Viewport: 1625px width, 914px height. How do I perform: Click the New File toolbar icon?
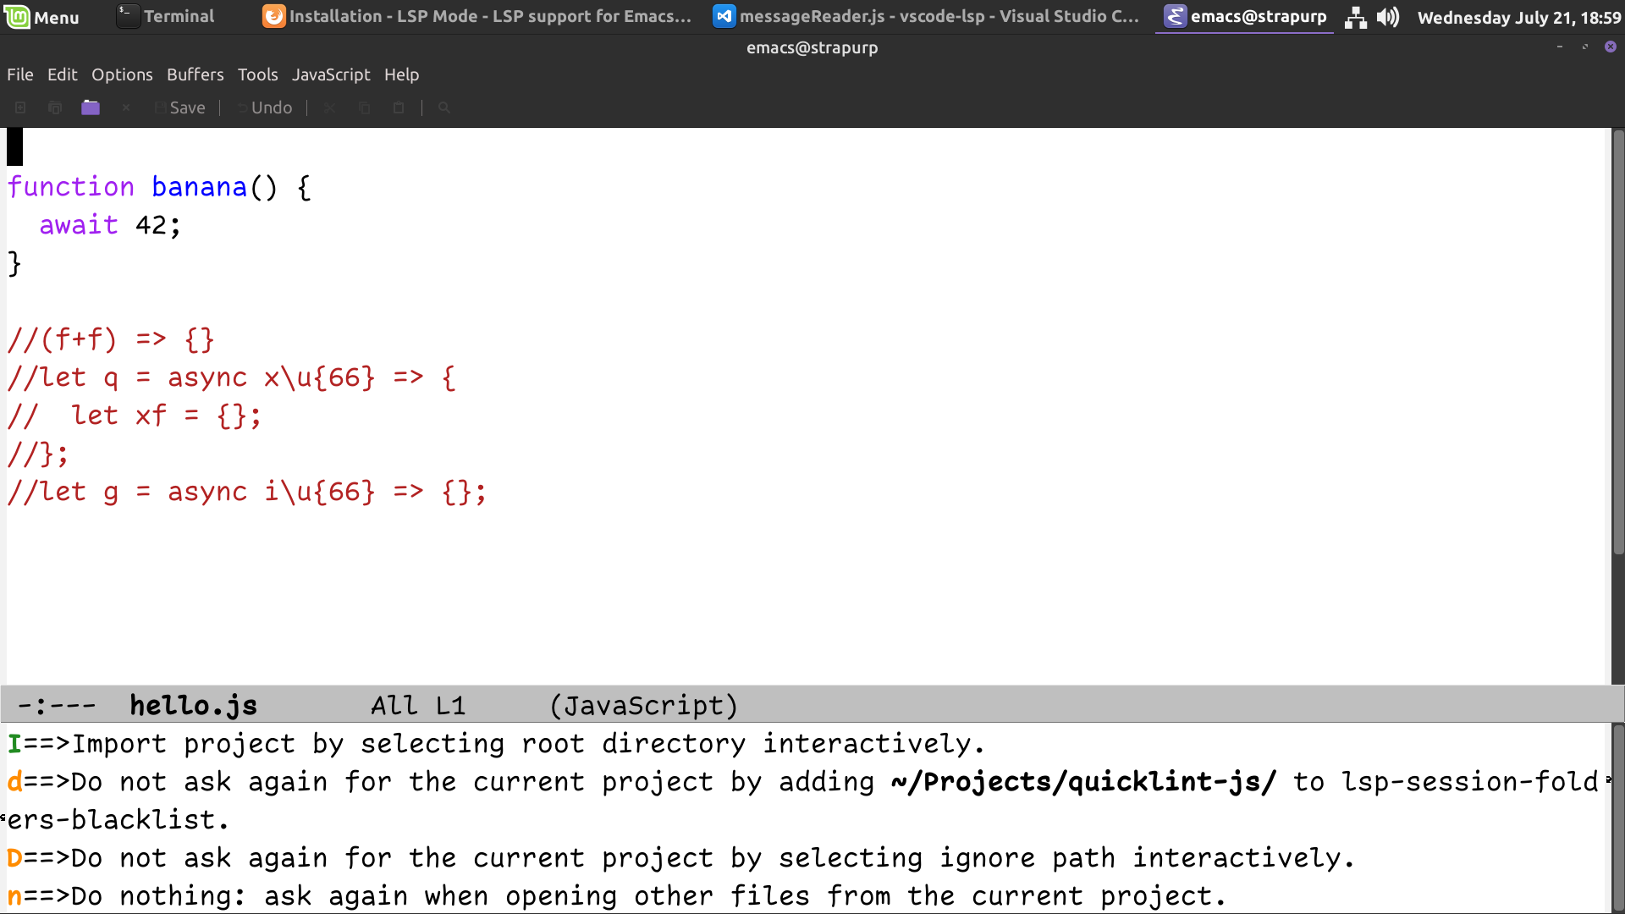20,107
